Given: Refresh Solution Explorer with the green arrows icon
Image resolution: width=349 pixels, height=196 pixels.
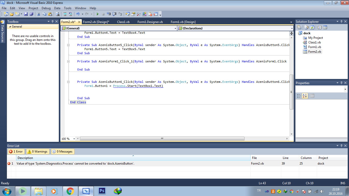Looking at the screenshot, I should click(312, 27).
